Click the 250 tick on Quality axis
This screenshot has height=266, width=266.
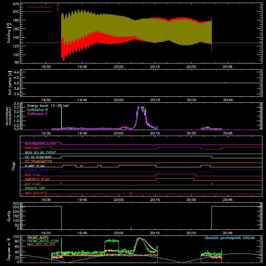[x=16, y=207]
